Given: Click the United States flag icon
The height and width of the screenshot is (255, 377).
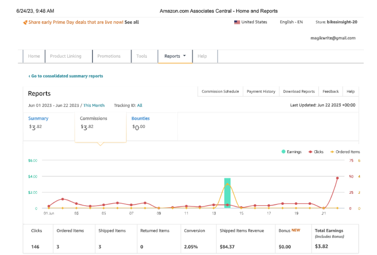Looking at the screenshot, I should click(x=237, y=22).
